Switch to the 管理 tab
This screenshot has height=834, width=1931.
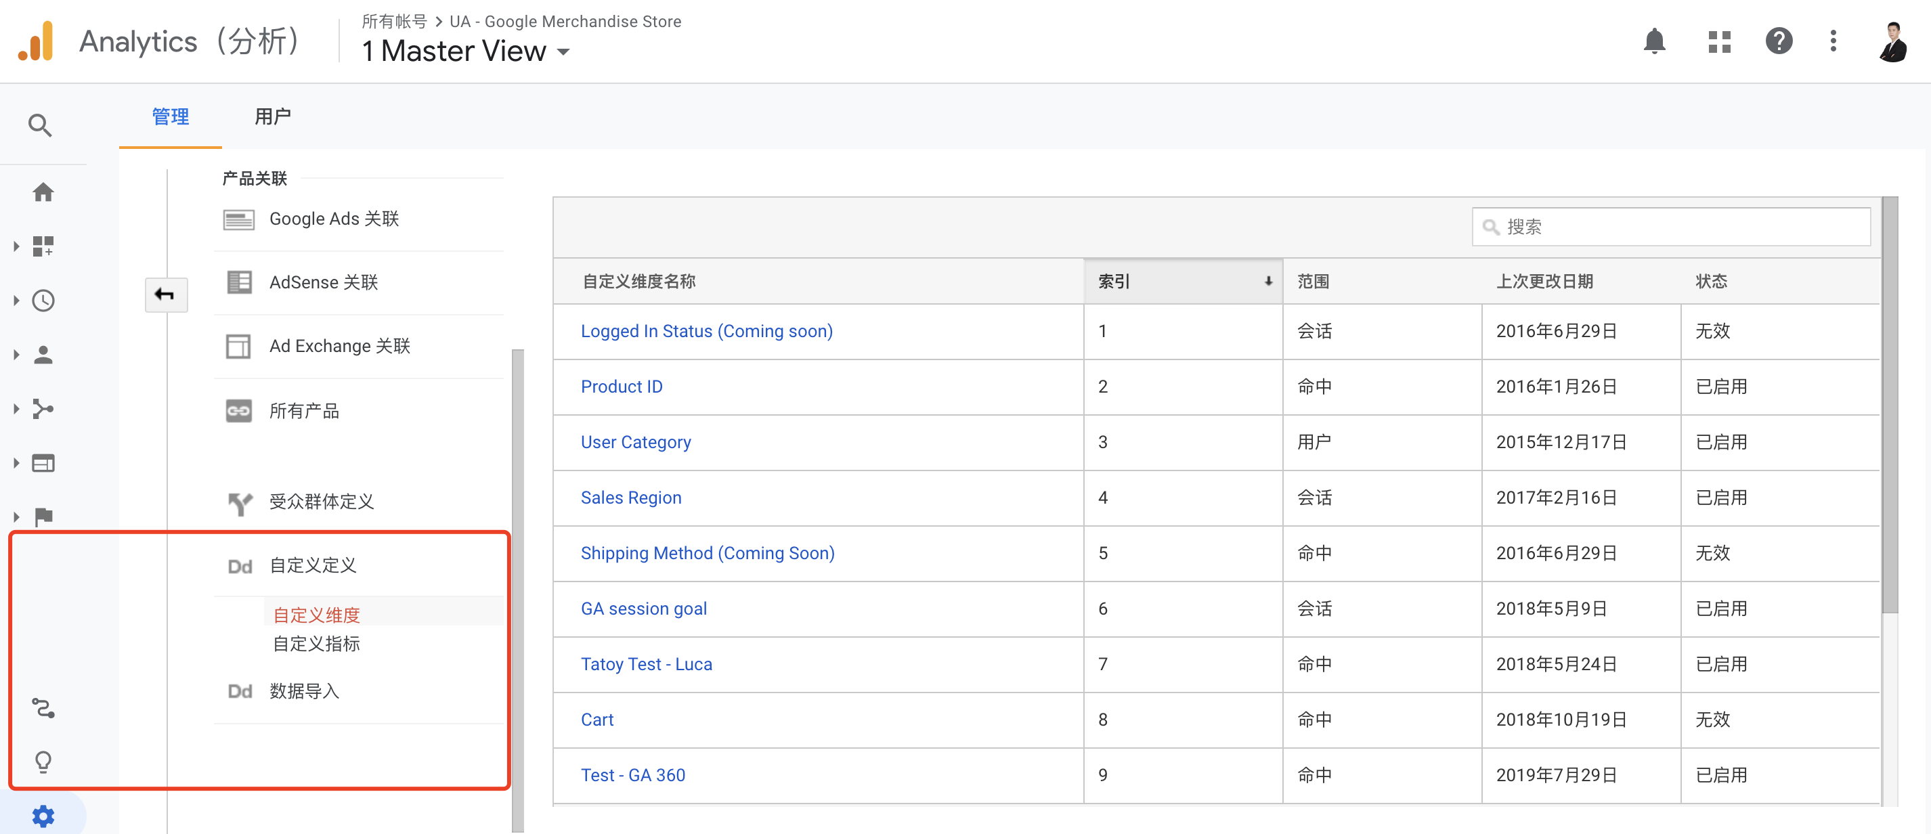[170, 117]
